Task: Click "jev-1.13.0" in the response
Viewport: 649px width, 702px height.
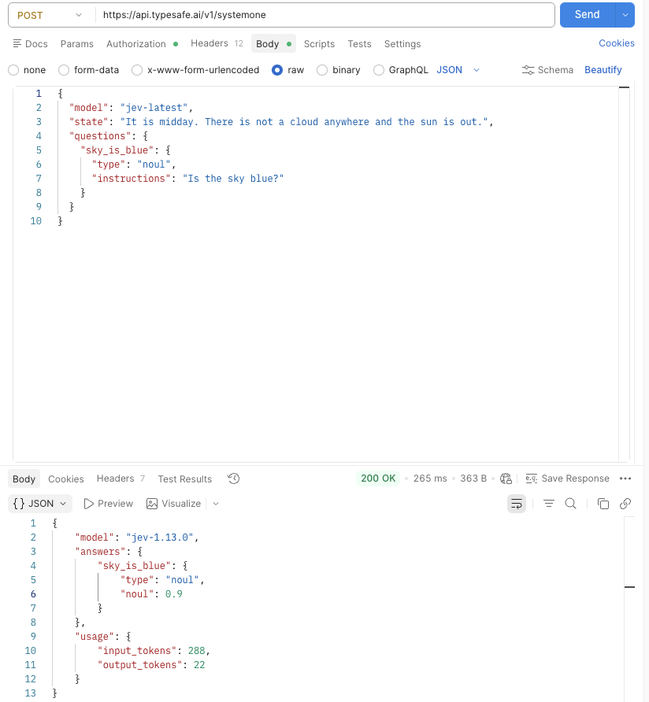Action: click(x=160, y=538)
